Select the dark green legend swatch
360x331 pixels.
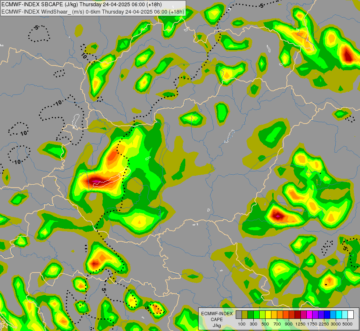tap(250, 314)
